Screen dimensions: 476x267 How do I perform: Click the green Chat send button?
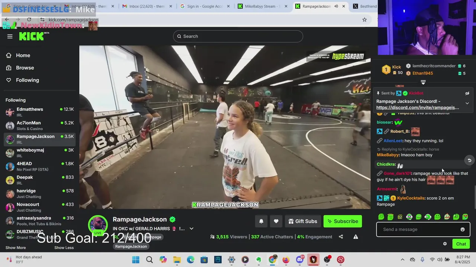coord(461,244)
